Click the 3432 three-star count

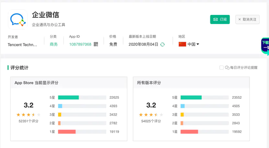coord(113,115)
